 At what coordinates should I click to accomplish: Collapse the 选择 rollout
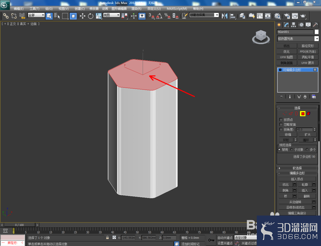[x=297, y=108]
